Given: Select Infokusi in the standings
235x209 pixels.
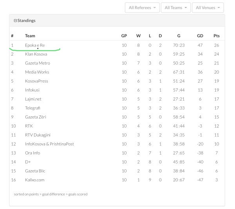Looking at the screenshot, I should click(x=32, y=90).
